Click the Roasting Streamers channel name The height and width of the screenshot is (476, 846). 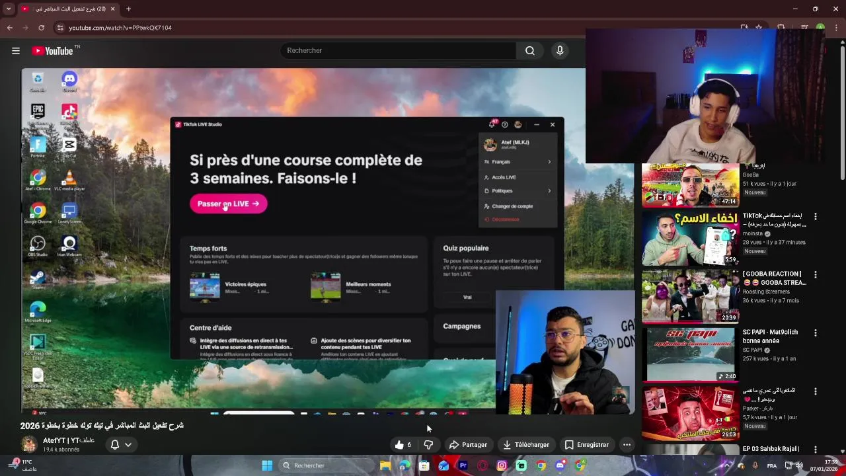[765, 292]
